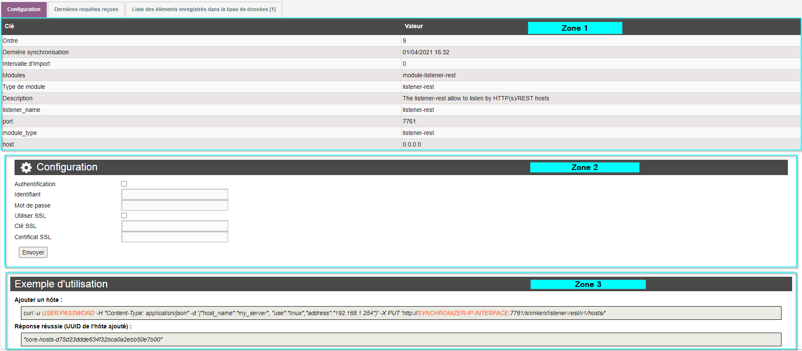The image size is (802, 351).
Task: Open the Dernières requêtes reçues tab
Action: [86, 9]
